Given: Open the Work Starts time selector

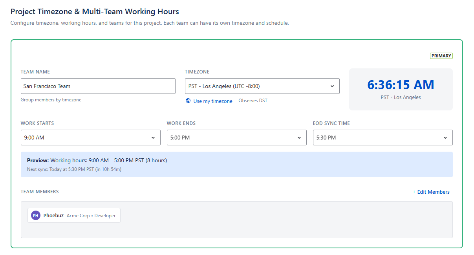Looking at the screenshot, I should coord(90,138).
